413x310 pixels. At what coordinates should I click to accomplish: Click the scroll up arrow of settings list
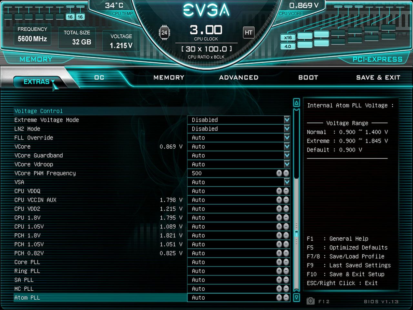297,103
